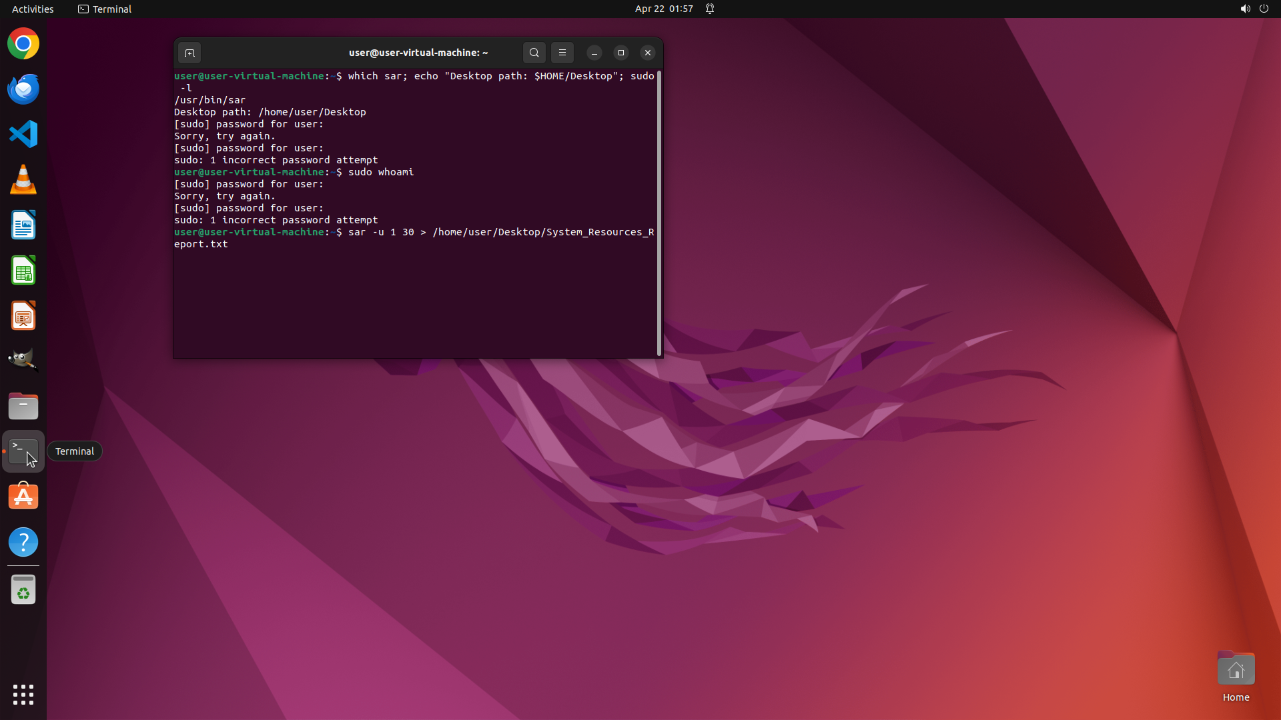Launch GIMP image editor
This screenshot has height=720, width=1281.
[x=23, y=360]
